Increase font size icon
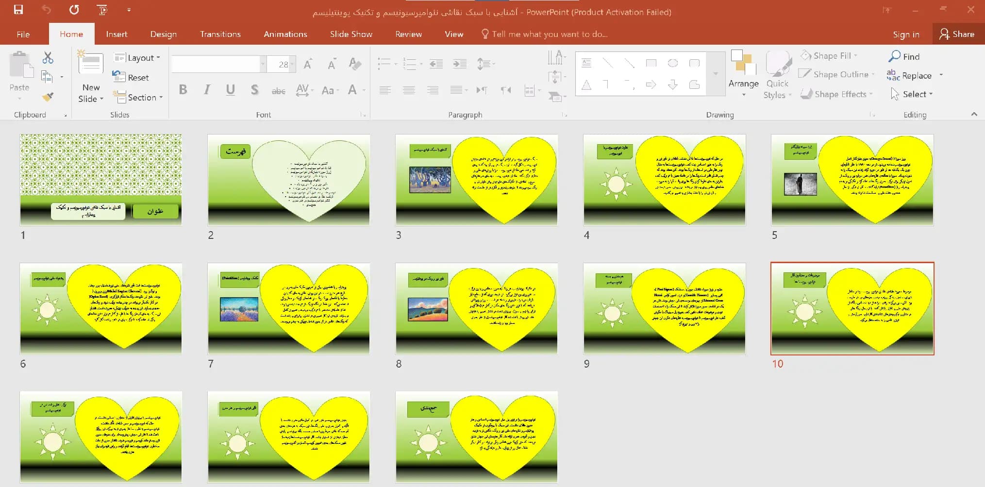985x487 pixels. pos(308,64)
